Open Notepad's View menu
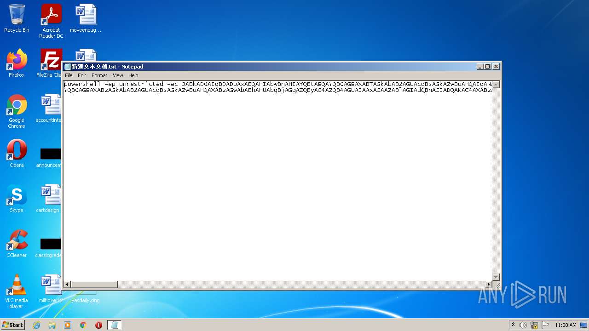589x331 pixels. pyautogui.click(x=118, y=75)
